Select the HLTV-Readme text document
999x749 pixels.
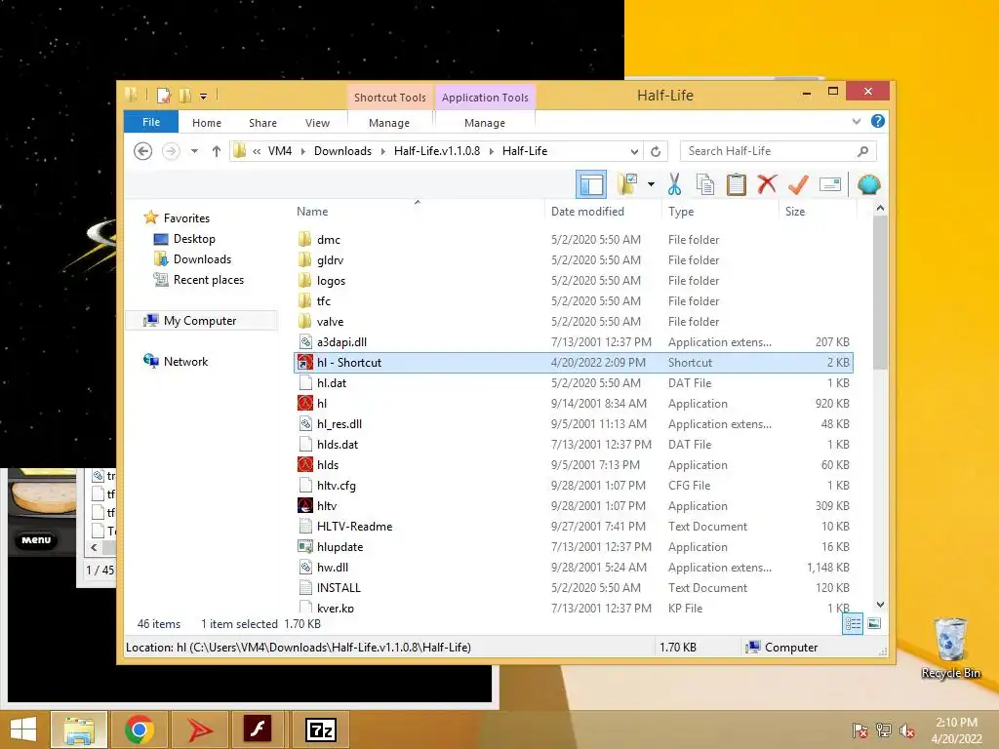click(x=354, y=526)
